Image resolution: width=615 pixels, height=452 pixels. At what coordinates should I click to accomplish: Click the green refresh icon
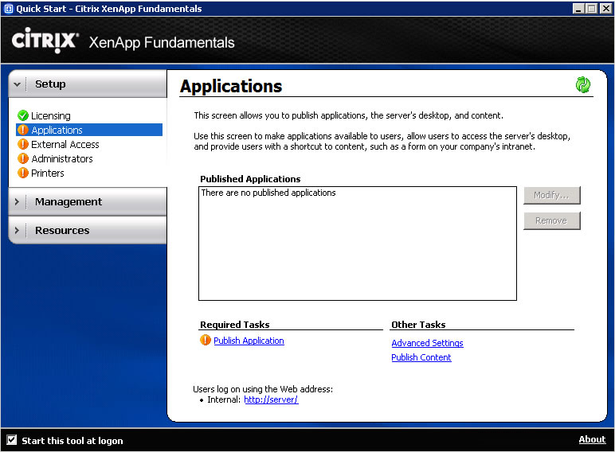click(x=583, y=84)
